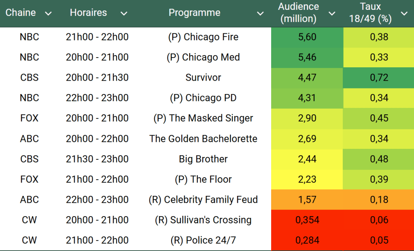
Task: Select the (R) Celebrity Family Feud cell
Action: tap(203, 200)
